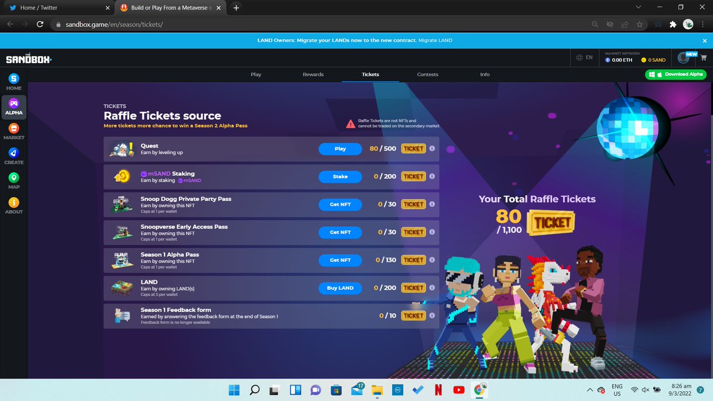The width and height of the screenshot is (713, 401).
Task: Click the Download Alpha button
Action: [x=676, y=74]
